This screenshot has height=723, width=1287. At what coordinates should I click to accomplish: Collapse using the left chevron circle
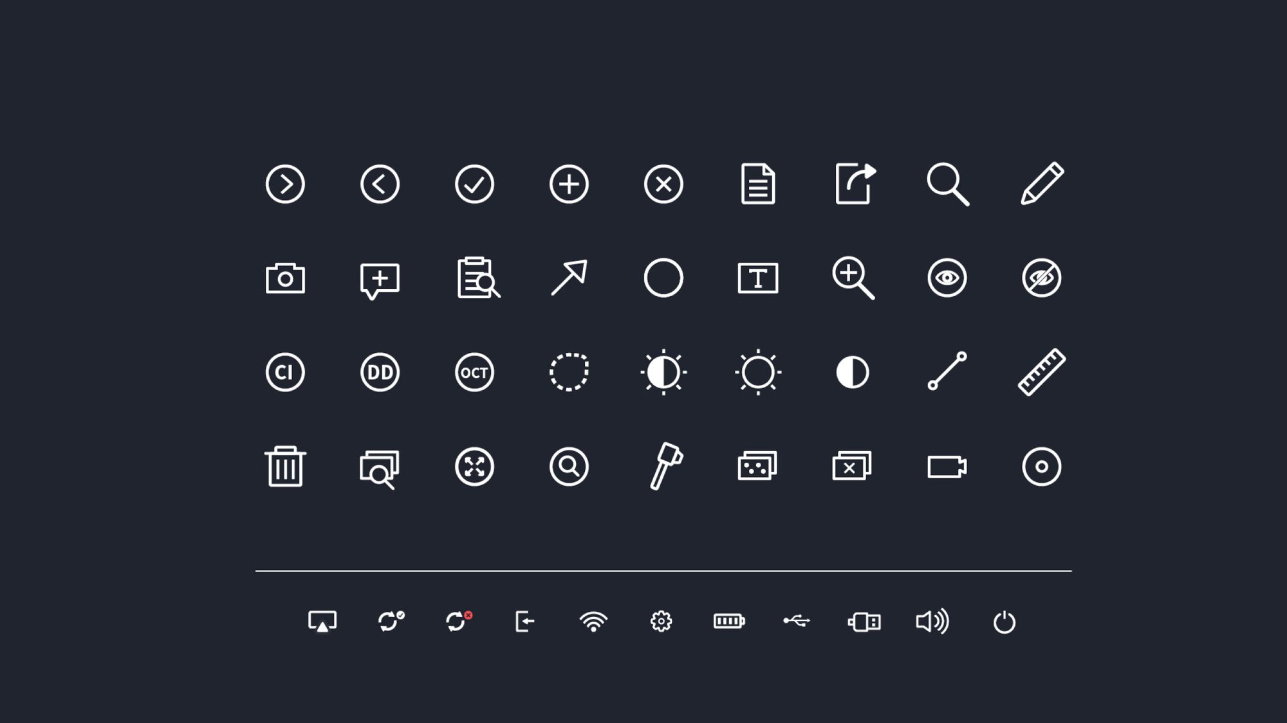pos(380,184)
